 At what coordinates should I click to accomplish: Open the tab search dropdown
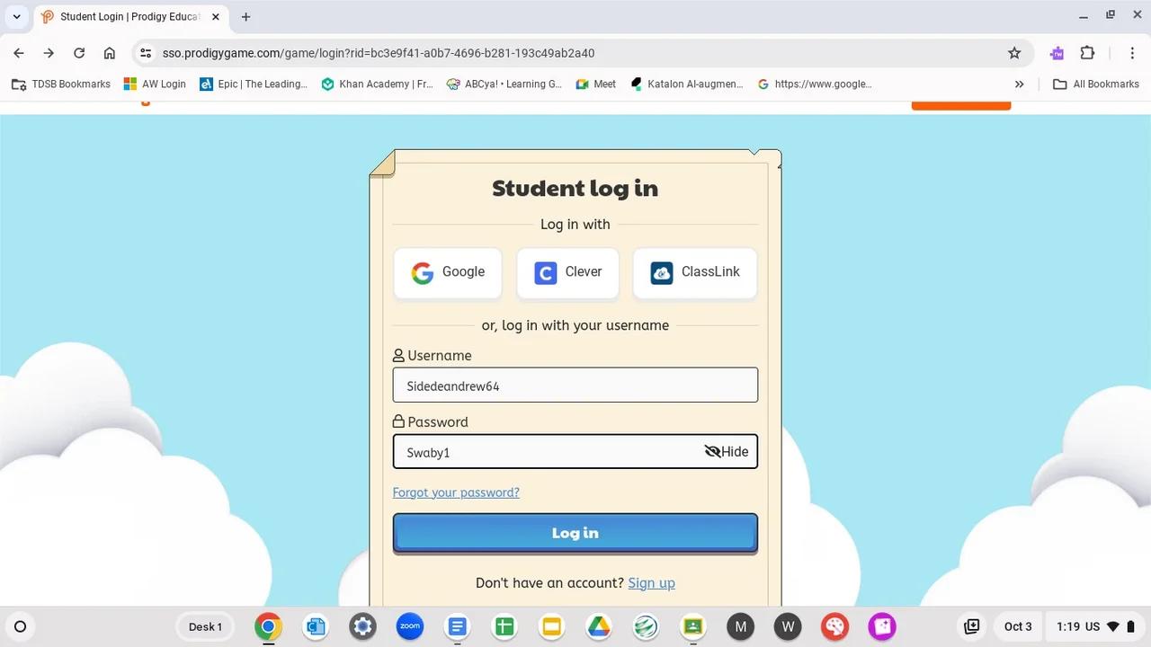pyautogui.click(x=16, y=16)
